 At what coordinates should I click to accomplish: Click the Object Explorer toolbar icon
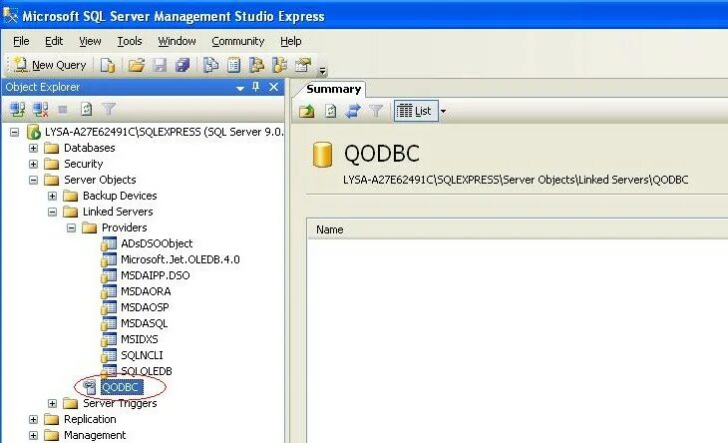[x=256, y=65]
